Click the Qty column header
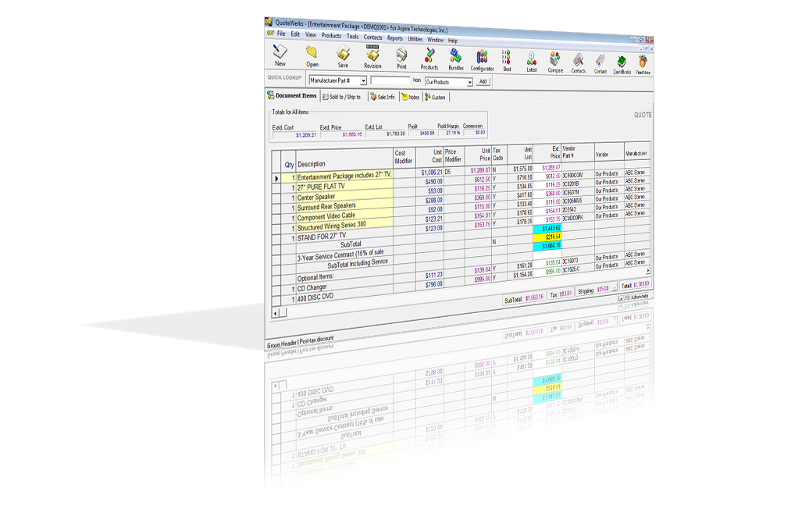This screenshot has width=791, height=527. point(289,162)
